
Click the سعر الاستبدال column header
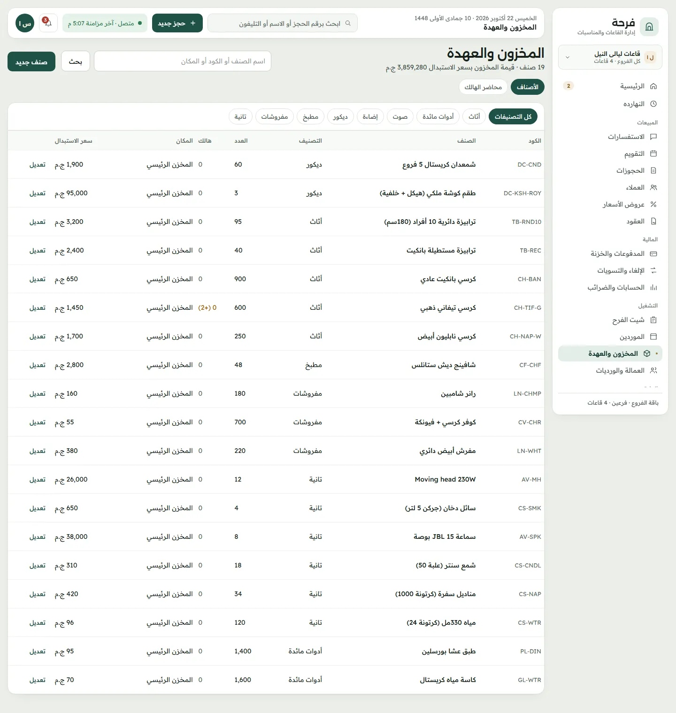(x=74, y=141)
